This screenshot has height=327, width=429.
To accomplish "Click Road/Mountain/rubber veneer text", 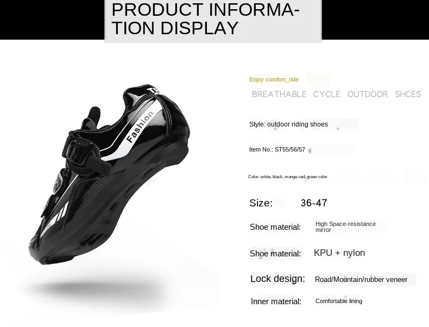I will click(x=361, y=279).
